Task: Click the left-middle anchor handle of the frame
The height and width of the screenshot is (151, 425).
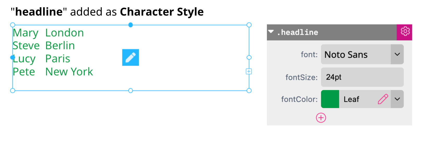Action: 12,58
